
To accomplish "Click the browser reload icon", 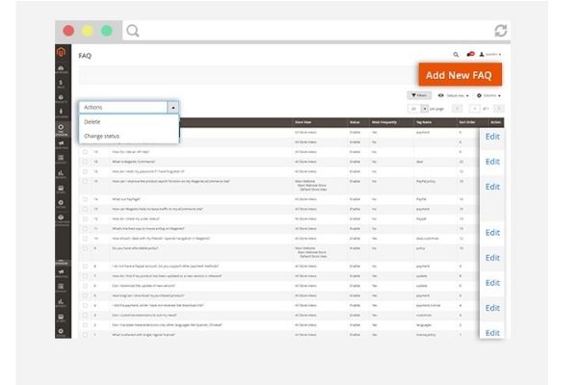I will coord(500,31).
